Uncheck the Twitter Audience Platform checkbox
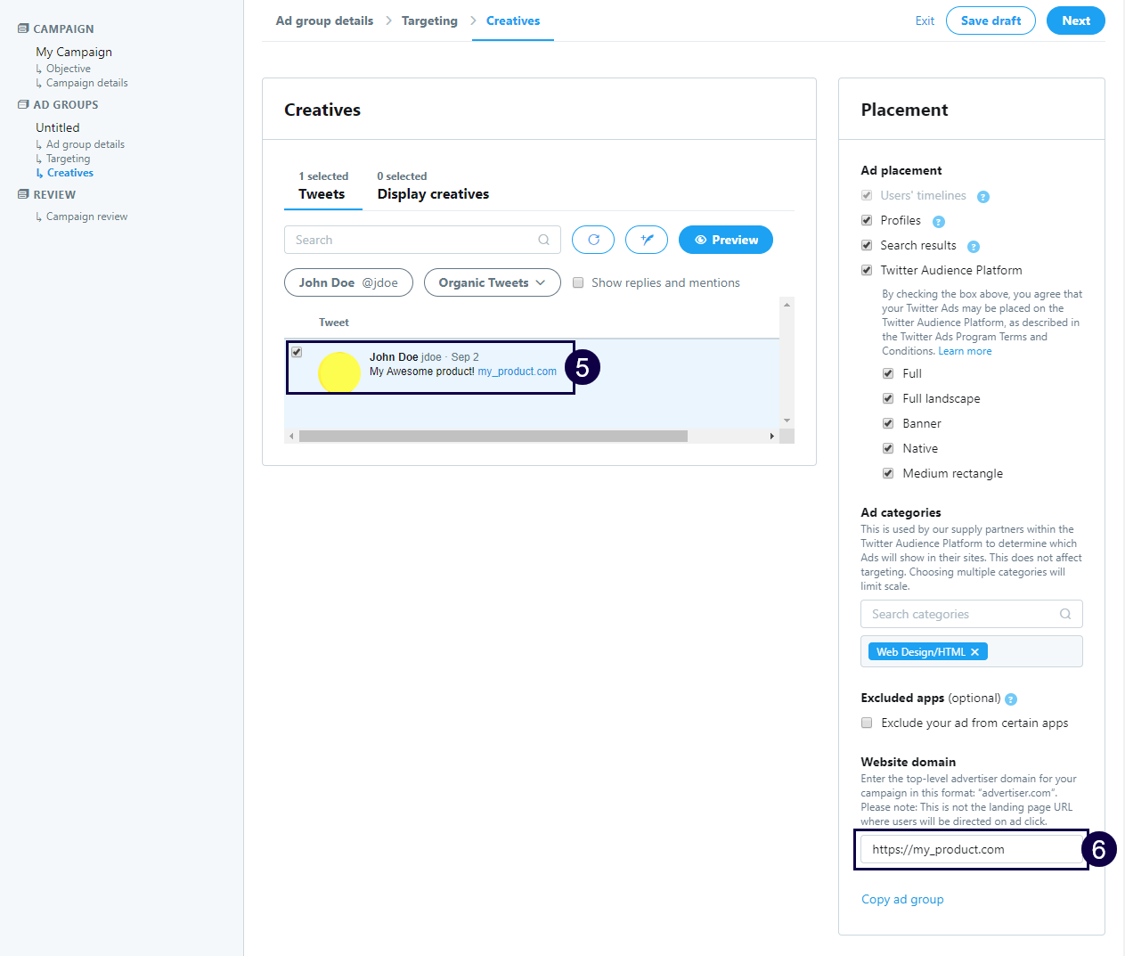The image size is (1125, 956). click(867, 270)
